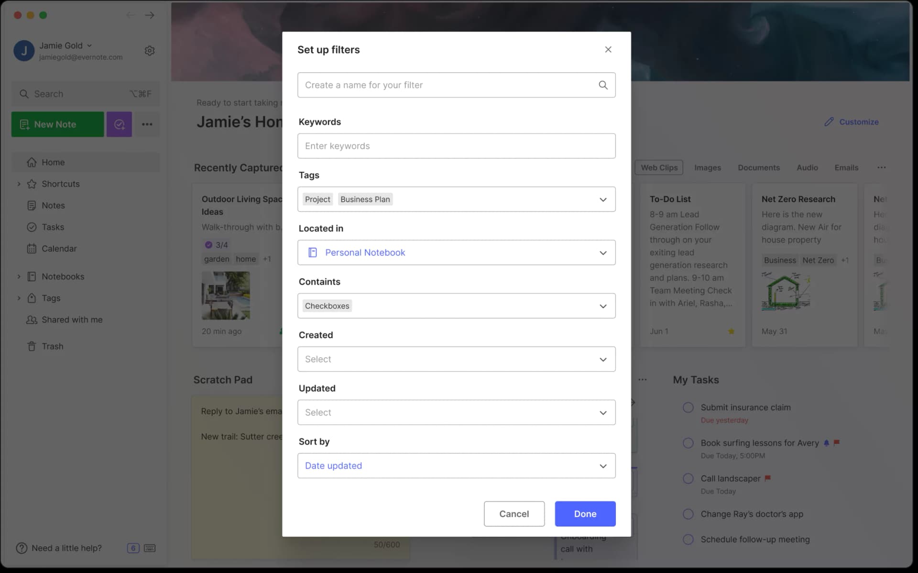Click the Enter keywords field

pyautogui.click(x=456, y=145)
